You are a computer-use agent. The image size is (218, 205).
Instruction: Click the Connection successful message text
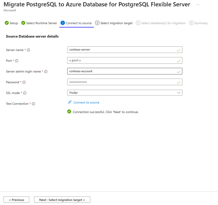(x=106, y=112)
